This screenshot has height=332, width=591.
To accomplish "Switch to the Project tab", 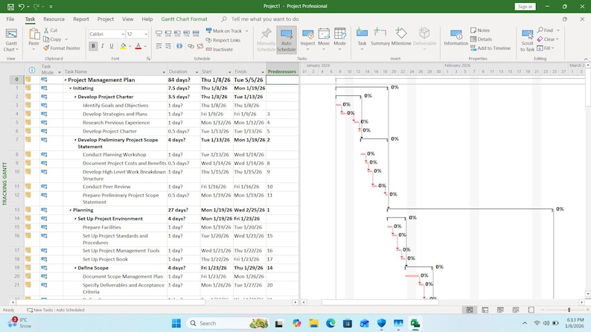I will pos(106,19).
